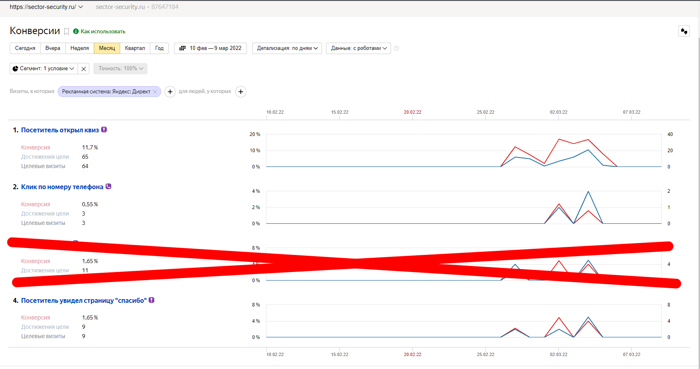Open the feedback icon in the top-right corner
The width and height of the screenshot is (700, 369).
coord(684,31)
